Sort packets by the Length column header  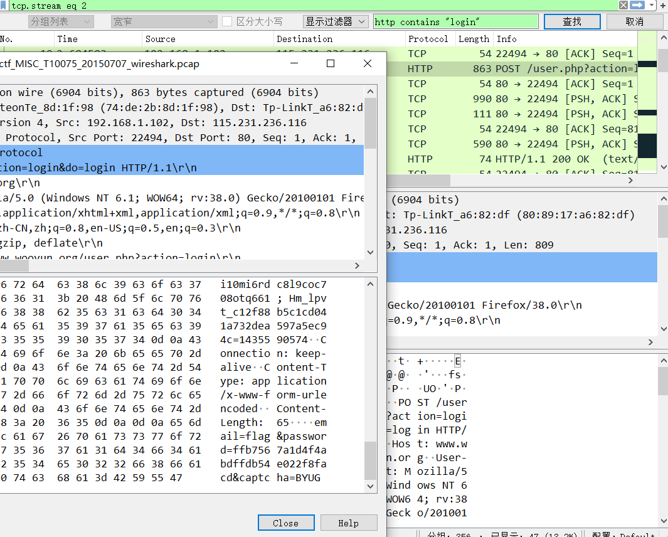pyautogui.click(x=474, y=39)
